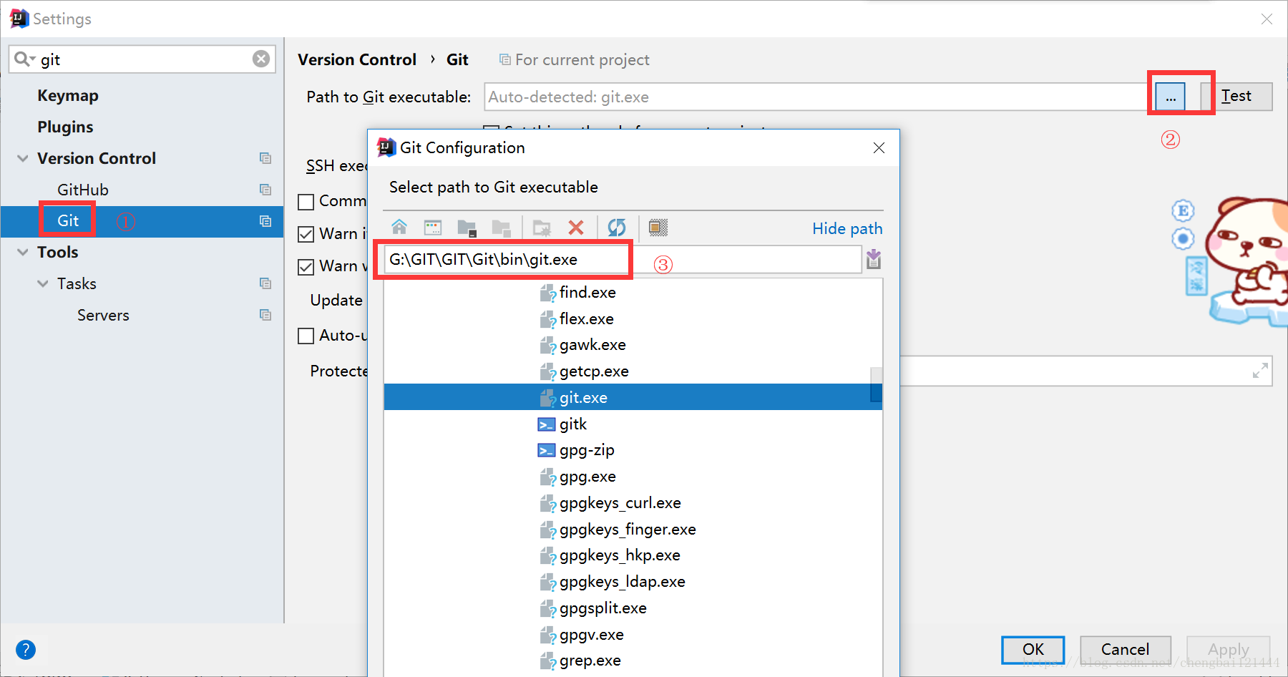The height and width of the screenshot is (677, 1288).
Task: Toggle the first Warn checkbox
Action: 306,234
